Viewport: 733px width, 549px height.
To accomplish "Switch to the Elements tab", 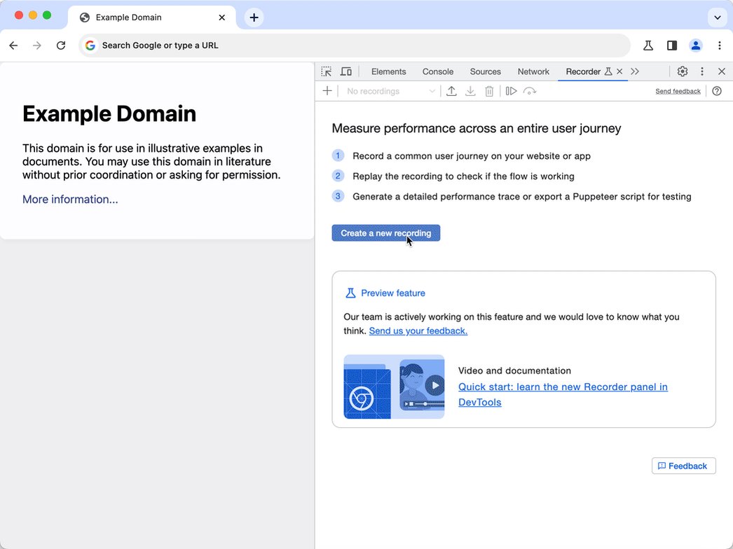I will coord(388,71).
